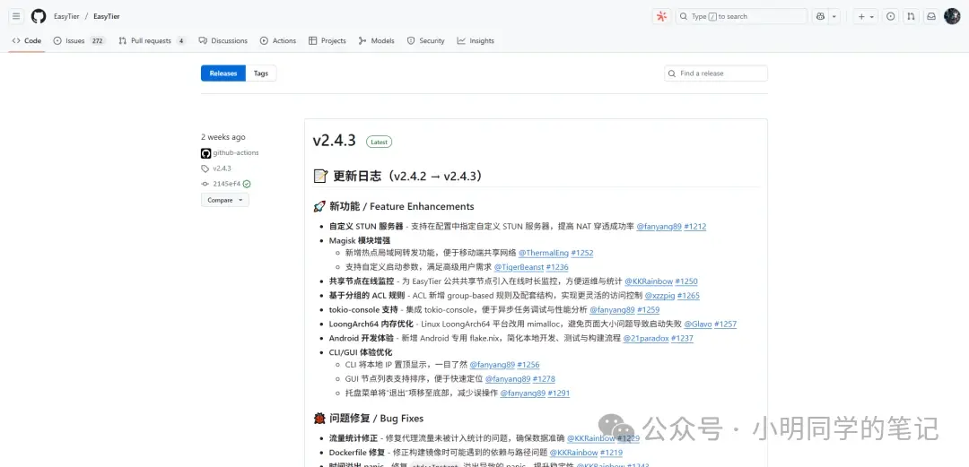This screenshot has width=969, height=467.
Task: Switch to the Pull requests tab
Action: coord(152,40)
